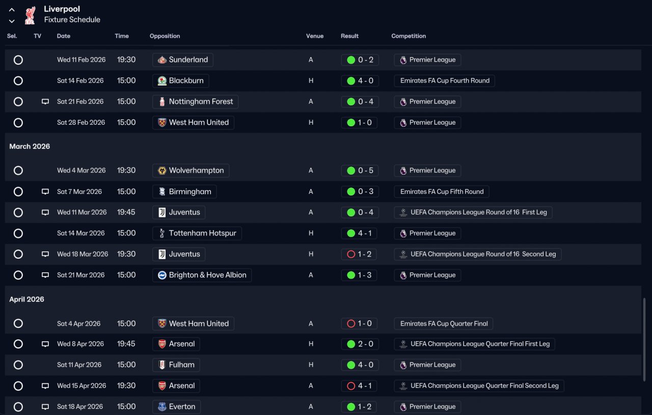The width and height of the screenshot is (652, 415).
Task: Click the Sunderland club badge icon
Action: click(162, 60)
